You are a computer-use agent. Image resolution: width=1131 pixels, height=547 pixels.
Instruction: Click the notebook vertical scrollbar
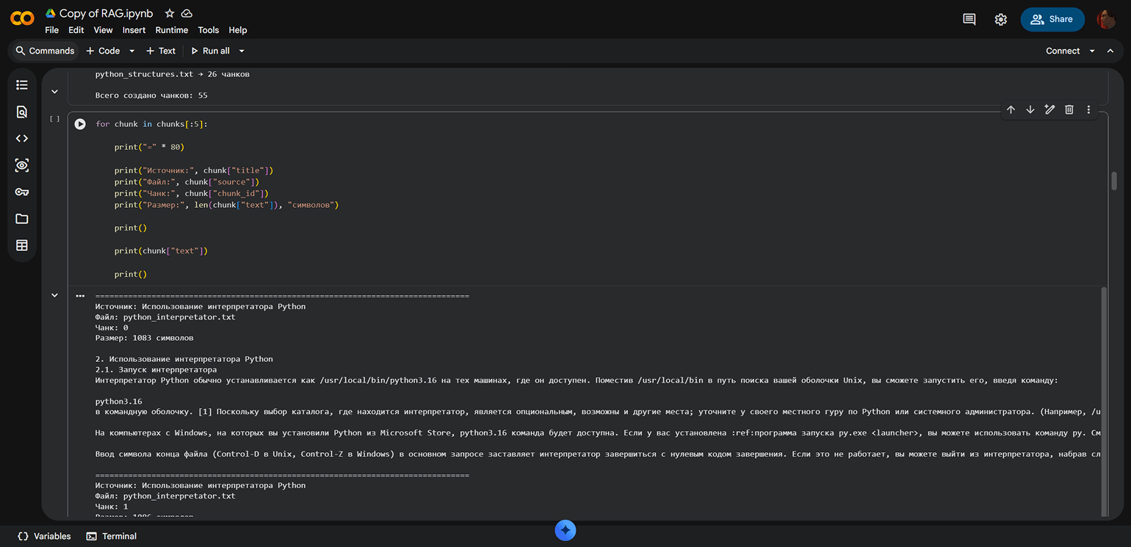pyautogui.click(x=1114, y=181)
